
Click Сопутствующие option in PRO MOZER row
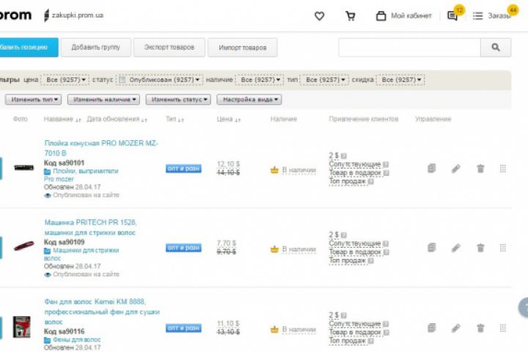[x=355, y=164]
